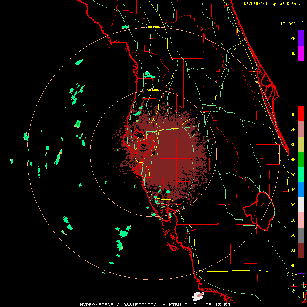
Task: Click the magenta UK legend color swatch
Action: tap(301, 54)
